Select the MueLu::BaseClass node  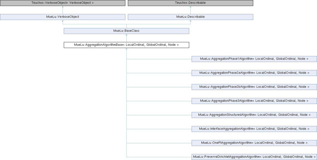[126, 31]
